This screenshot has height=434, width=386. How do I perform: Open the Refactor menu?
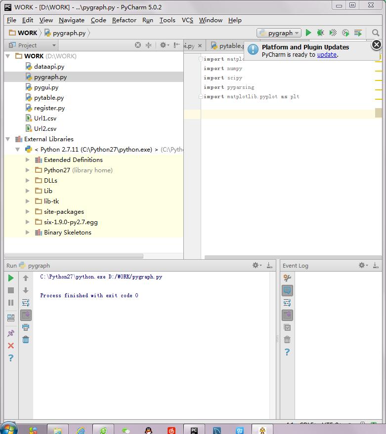[x=124, y=20]
